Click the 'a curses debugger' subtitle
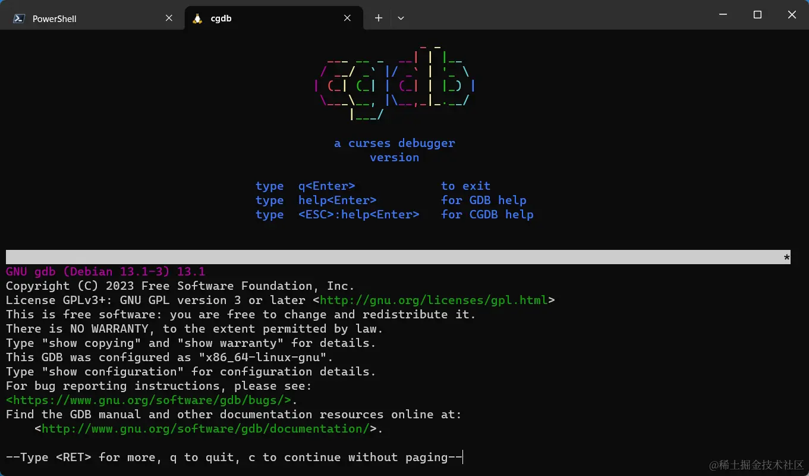The image size is (809, 476). pos(395,143)
